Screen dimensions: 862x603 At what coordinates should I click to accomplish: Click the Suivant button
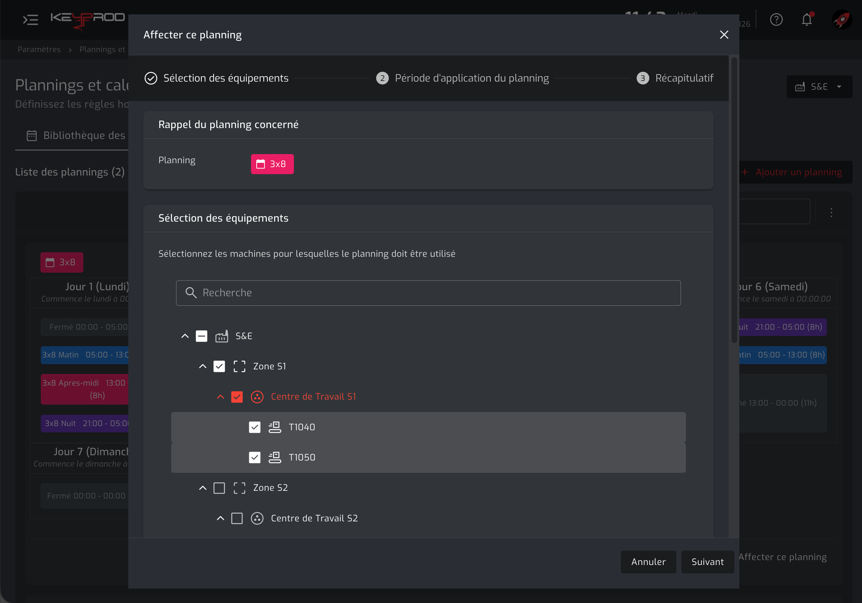(708, 562)
